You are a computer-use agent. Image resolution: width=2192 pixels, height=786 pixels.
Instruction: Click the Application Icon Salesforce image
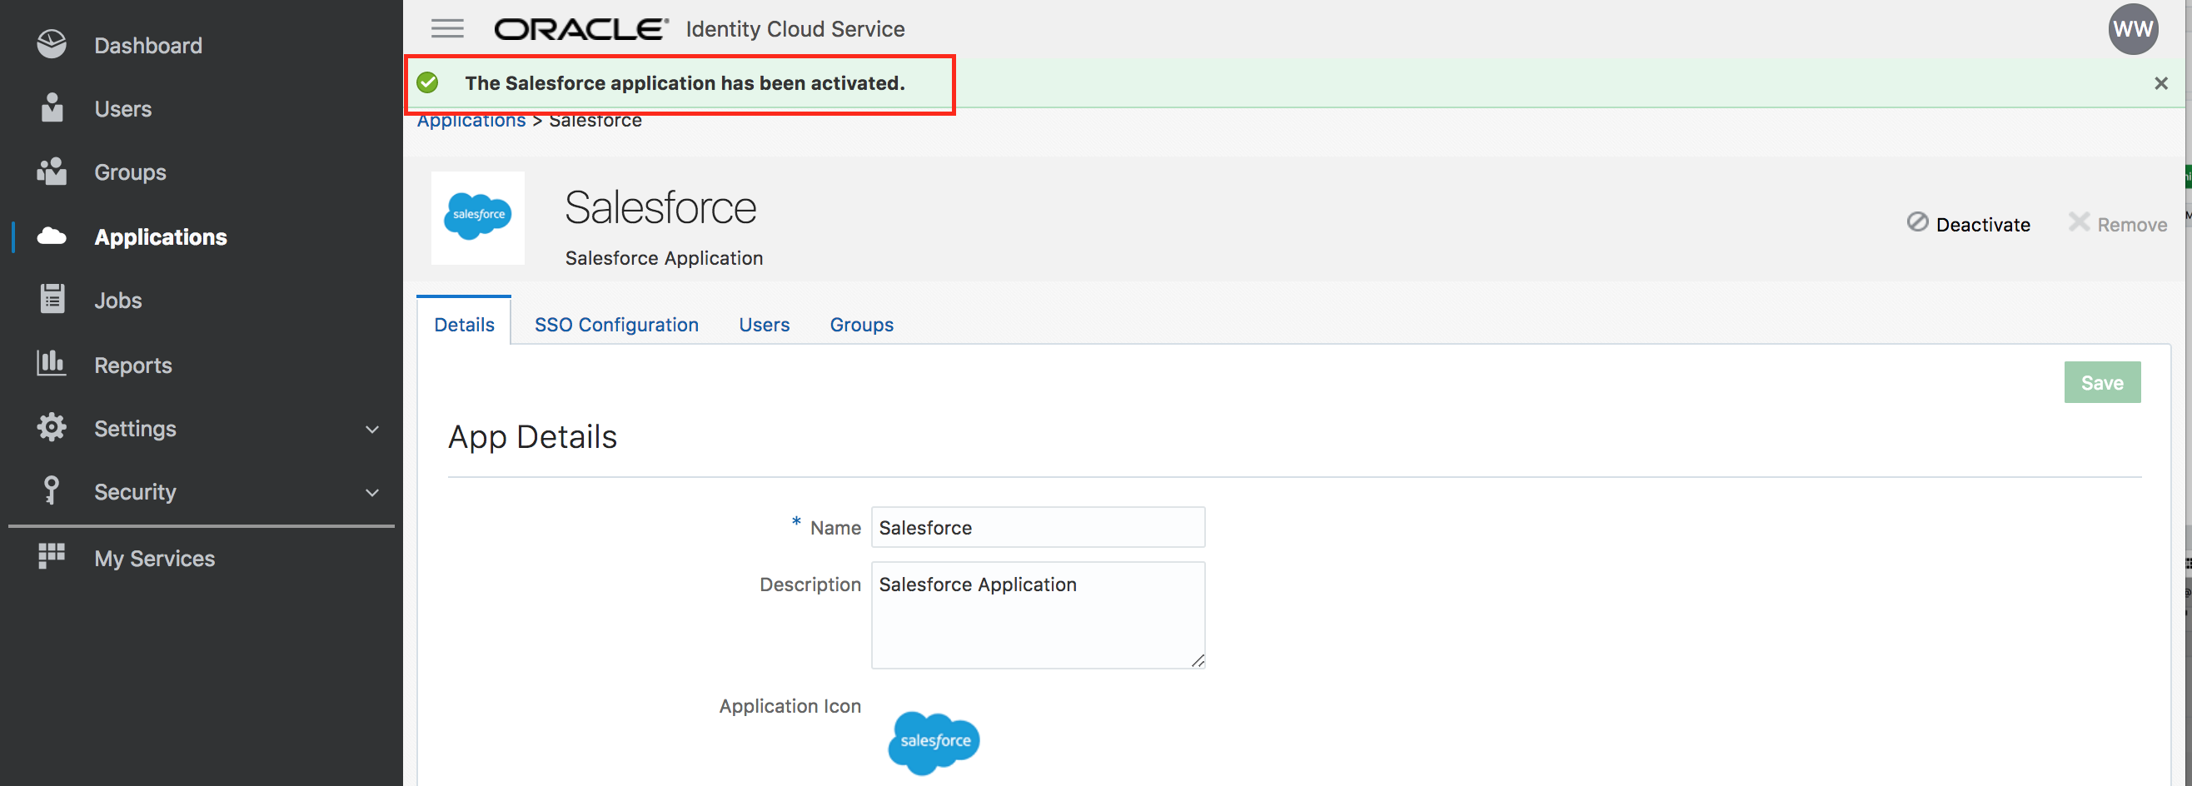[x=934, y=743]
